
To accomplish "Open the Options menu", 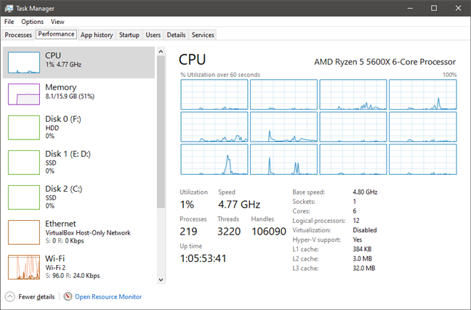I will click(32, 22).
